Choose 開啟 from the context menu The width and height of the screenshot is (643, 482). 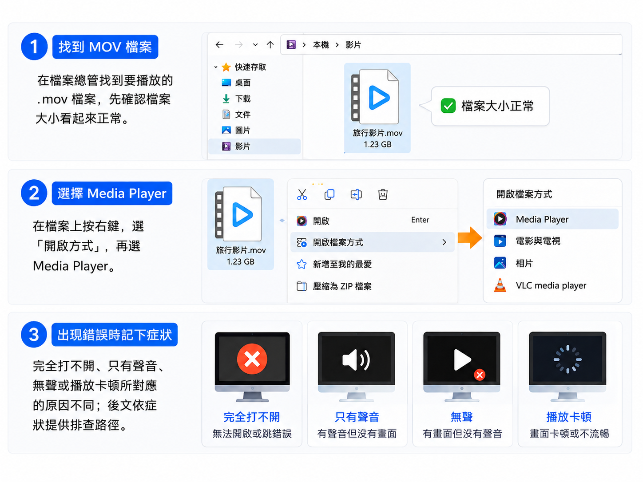(x=373, y=221)
